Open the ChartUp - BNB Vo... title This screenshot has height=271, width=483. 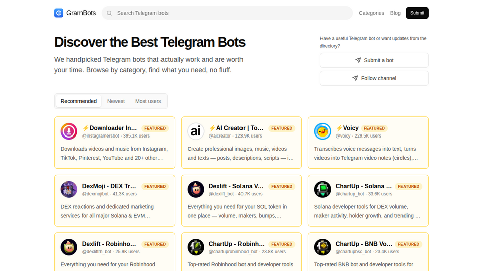pyautogui.click(x=364, y=244)
